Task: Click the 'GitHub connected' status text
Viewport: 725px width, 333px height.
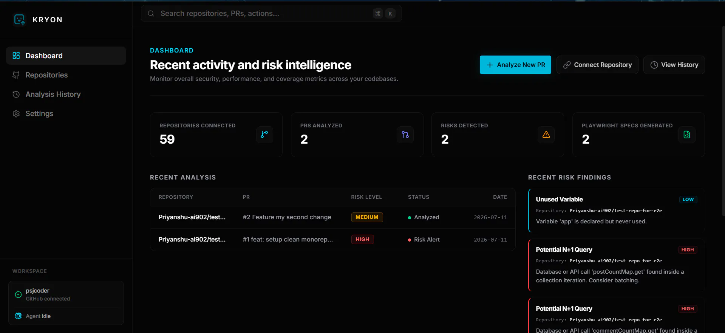Action: [x=48, y=299]
